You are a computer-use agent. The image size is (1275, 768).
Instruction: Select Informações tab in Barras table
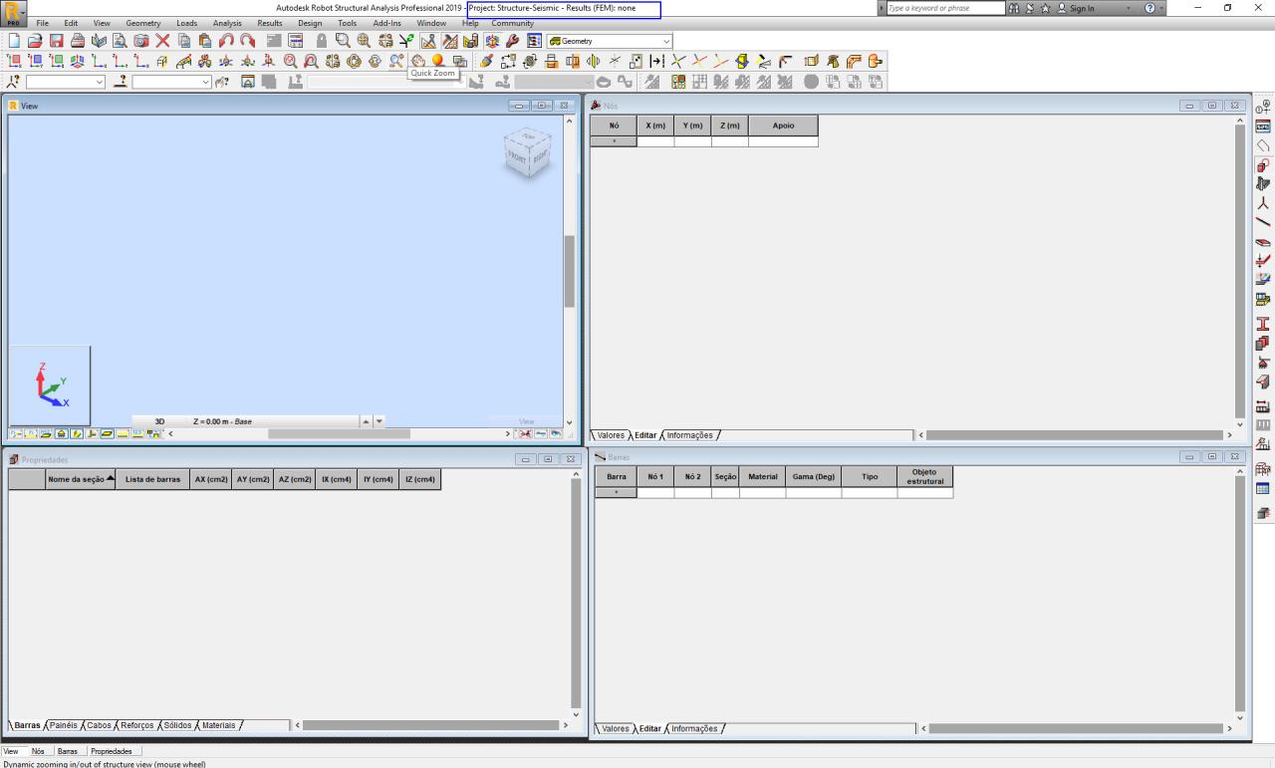point(694,728)
